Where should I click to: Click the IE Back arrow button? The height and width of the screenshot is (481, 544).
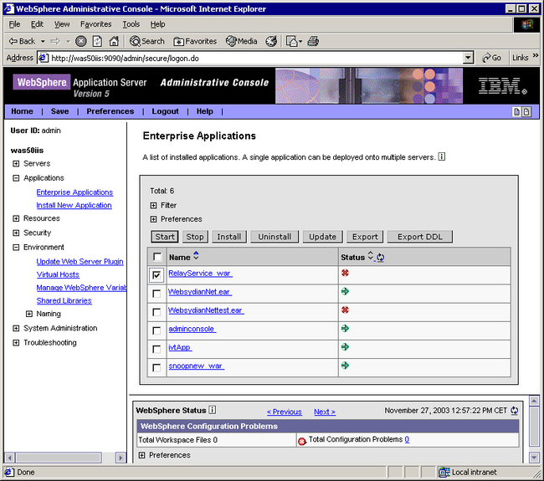coord(22,41)
